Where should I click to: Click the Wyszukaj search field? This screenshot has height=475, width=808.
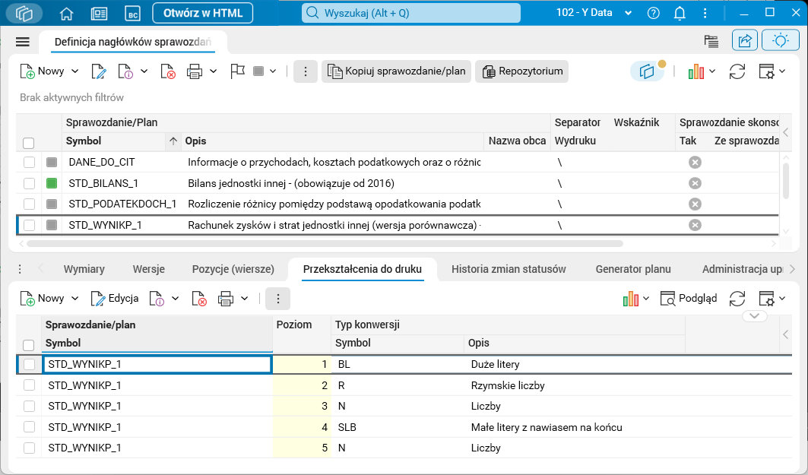(x=410, y=13)
